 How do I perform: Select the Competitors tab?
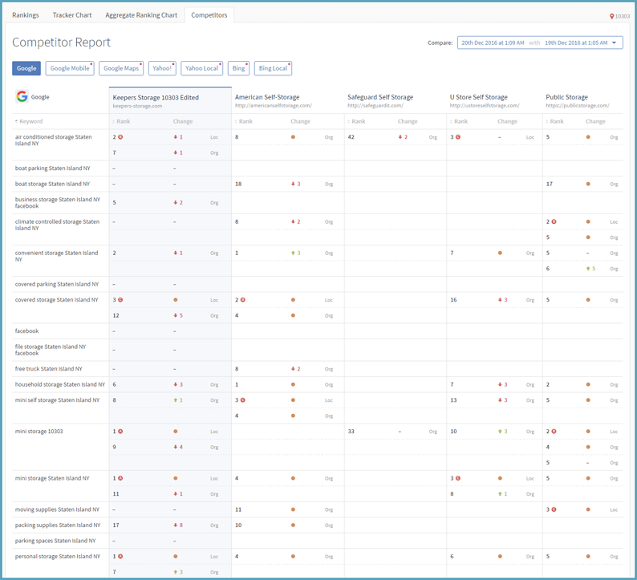pyautogui.click(x=209, y=15)
